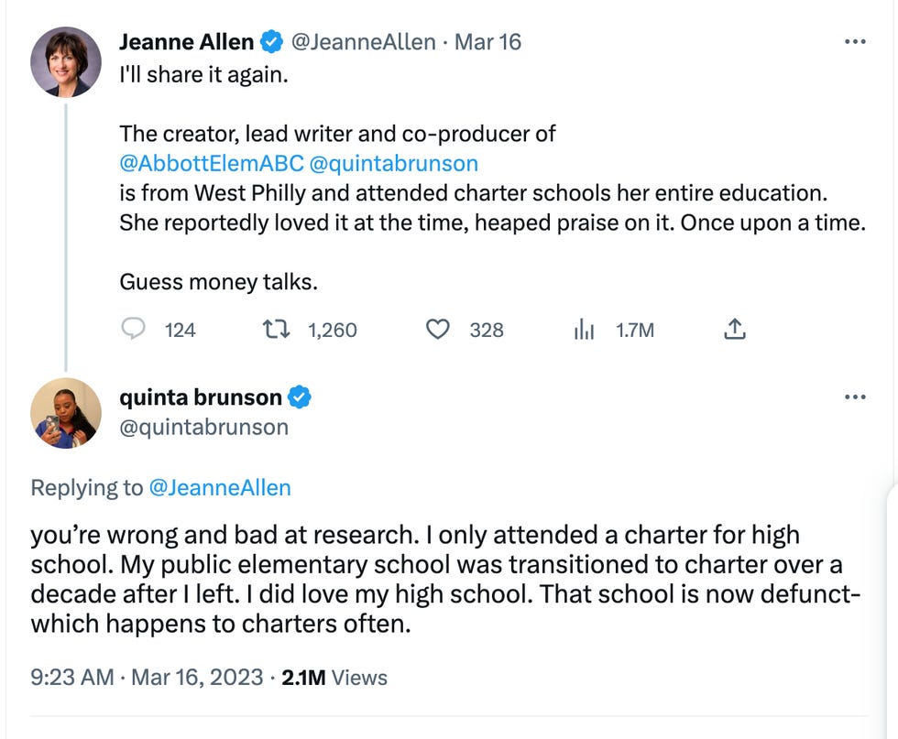Open analytics via the 1.7M views icon
Viewport: 898px width, 739px height.
click(584, 330)
